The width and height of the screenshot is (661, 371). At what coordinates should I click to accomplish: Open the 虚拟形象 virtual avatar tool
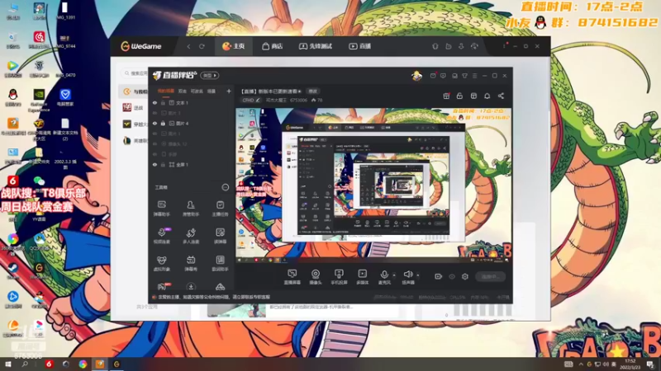(161, 263)
